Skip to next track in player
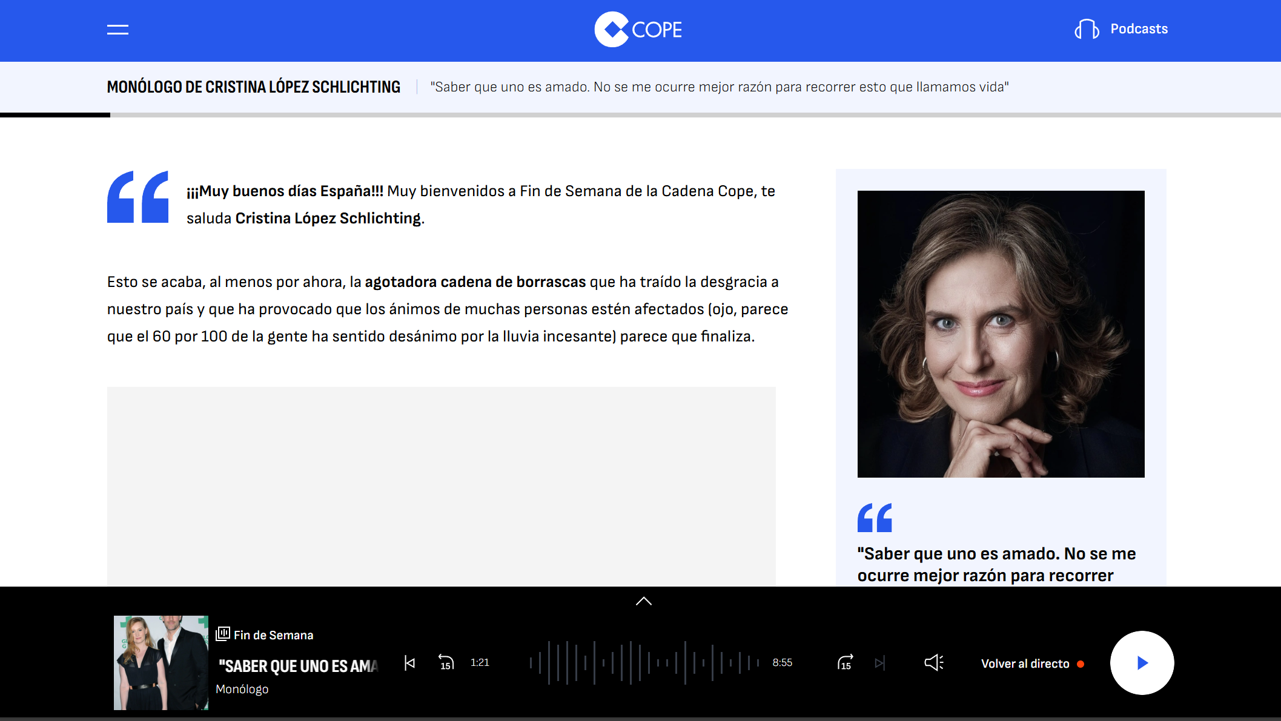The width and height of the screenshot is (1281, 721). pyautogui.click(x=880, y=663)
